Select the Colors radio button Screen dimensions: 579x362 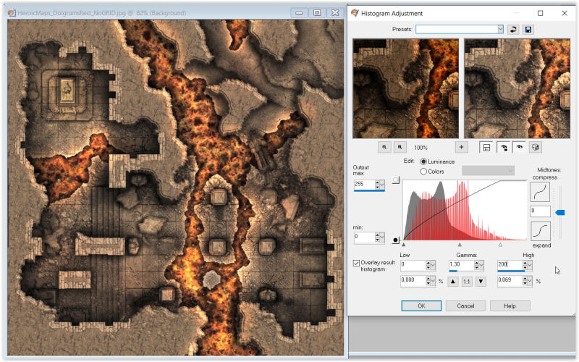tap(424, 172)
